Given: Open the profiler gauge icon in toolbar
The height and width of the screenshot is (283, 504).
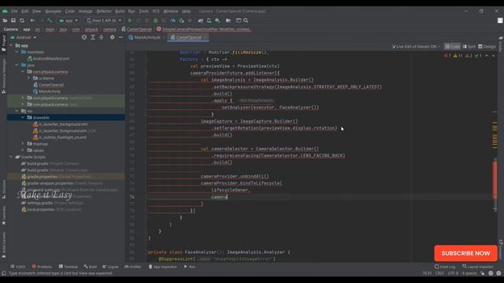Looking at the screenshot, I should click(x=172, y=20).
